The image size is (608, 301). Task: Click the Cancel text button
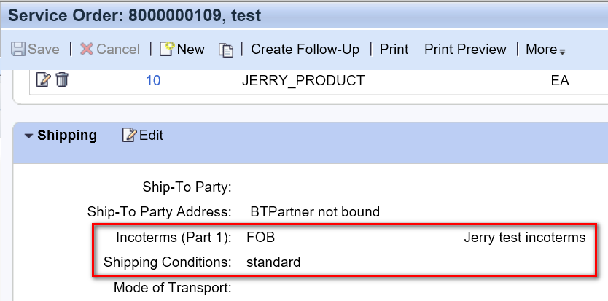[x=118, y=50]
